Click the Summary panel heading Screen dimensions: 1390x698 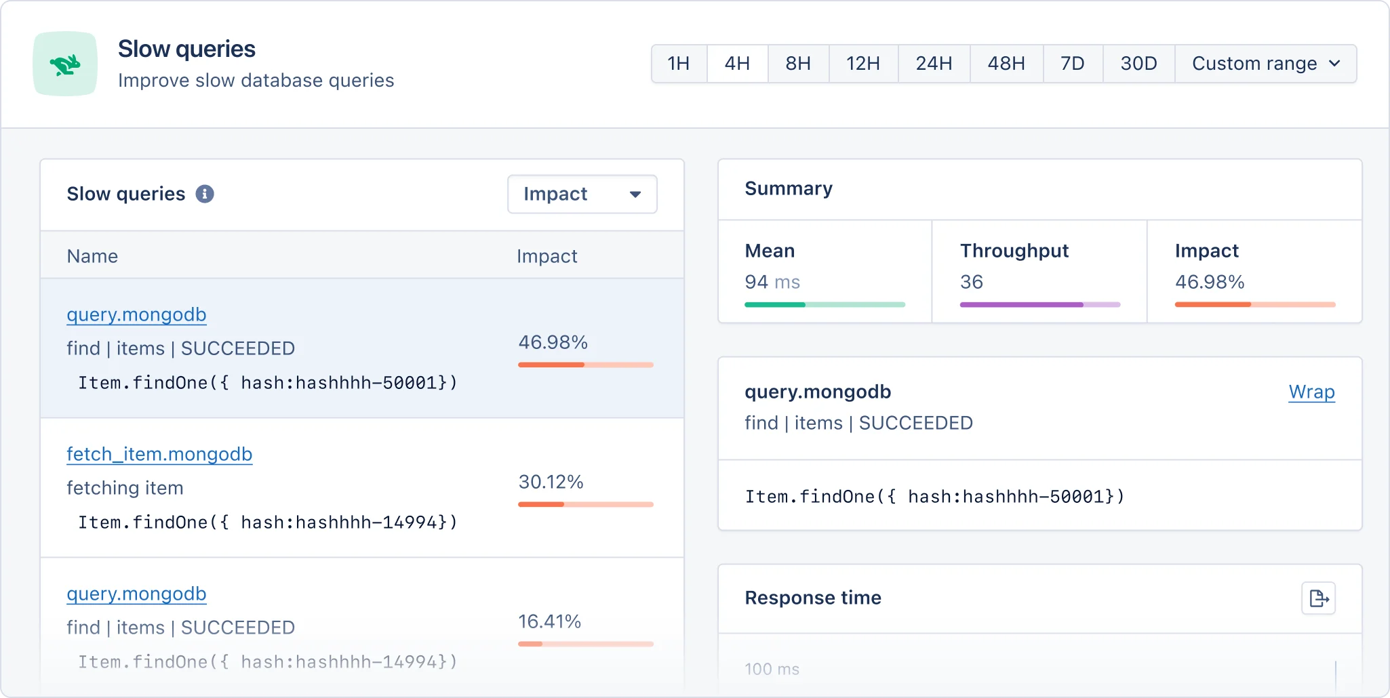(x=789, y=188)
